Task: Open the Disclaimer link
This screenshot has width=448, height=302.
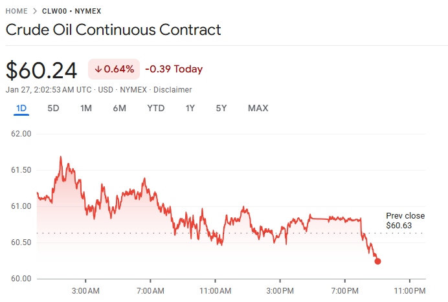Action: [x=174, y=89]
